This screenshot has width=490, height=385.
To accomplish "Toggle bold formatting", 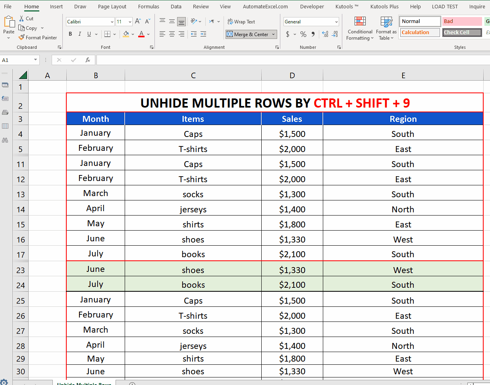I will pos(70,34).
